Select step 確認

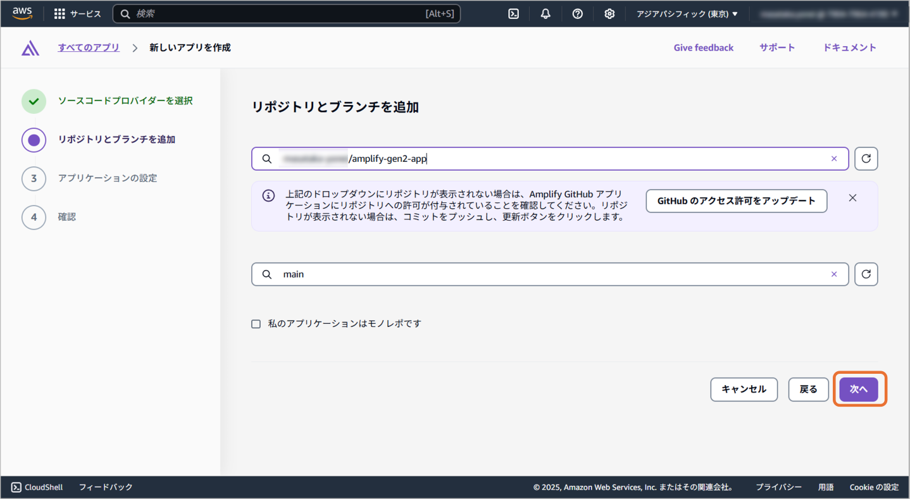click(67, 216)
